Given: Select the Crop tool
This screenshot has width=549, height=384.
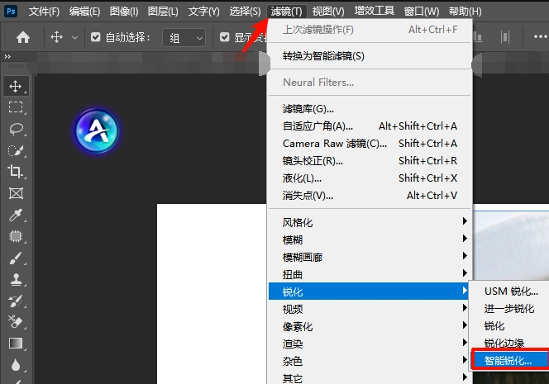Looking at the screenshot, I should [16, 172].
